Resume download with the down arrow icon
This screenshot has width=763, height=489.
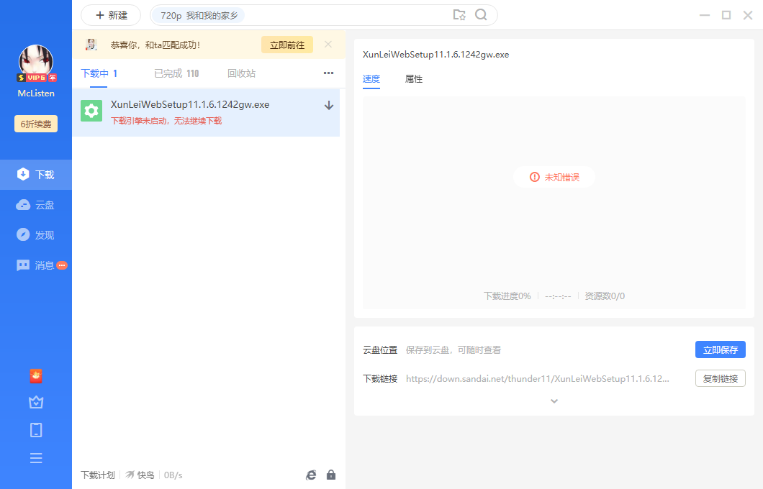[x=329, y=105]
